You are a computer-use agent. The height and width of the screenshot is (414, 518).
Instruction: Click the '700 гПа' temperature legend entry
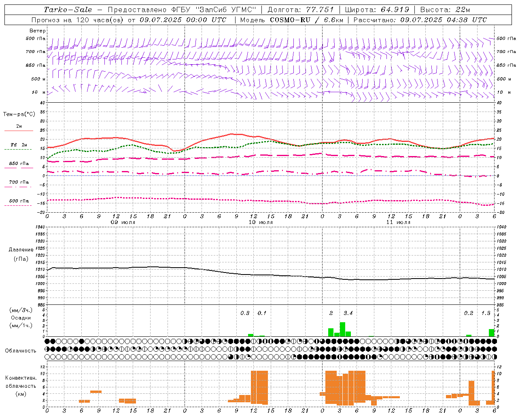point(19,182)
